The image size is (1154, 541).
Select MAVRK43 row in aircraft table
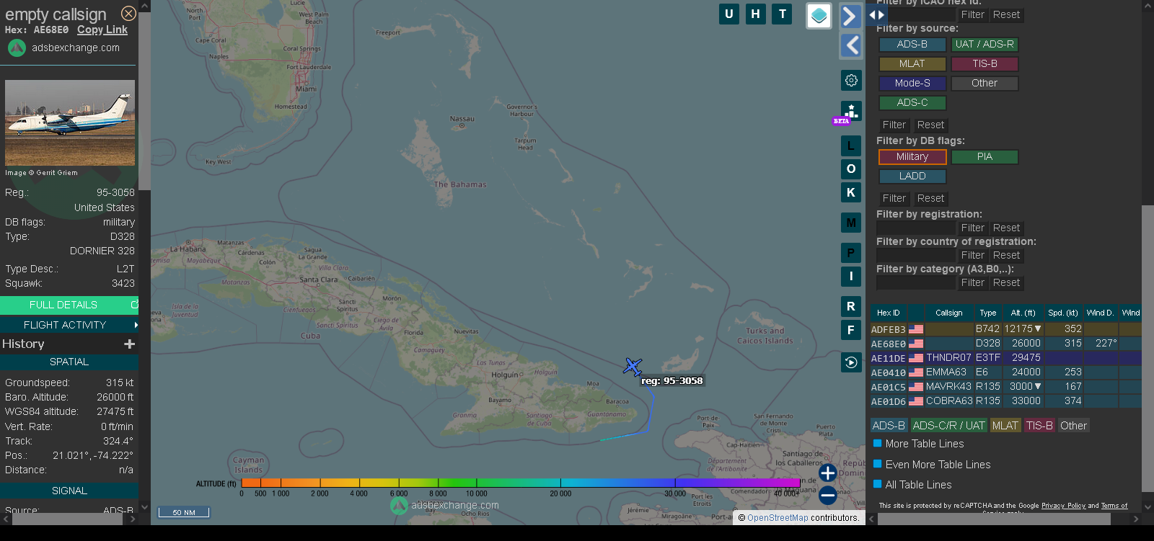(x=1005, y=387)
